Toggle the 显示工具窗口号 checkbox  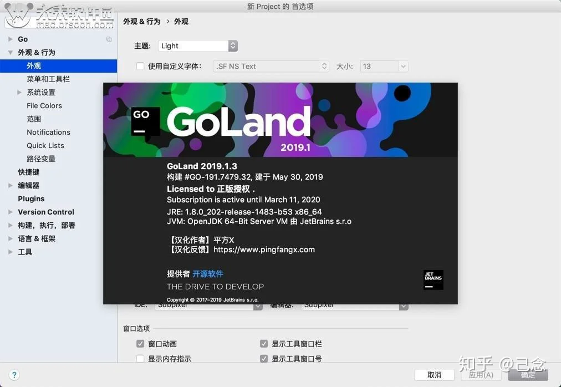point(264,358)
